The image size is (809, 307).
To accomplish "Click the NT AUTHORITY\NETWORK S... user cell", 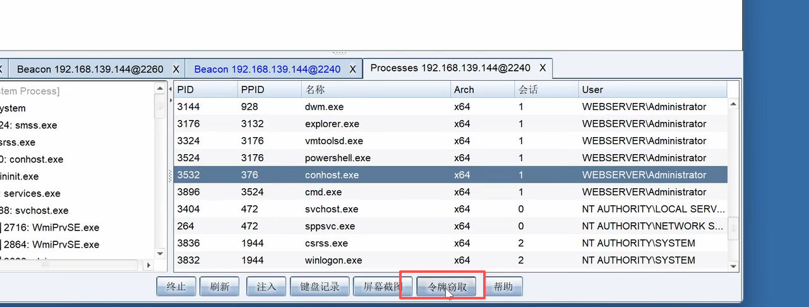I will click(653, 226).
